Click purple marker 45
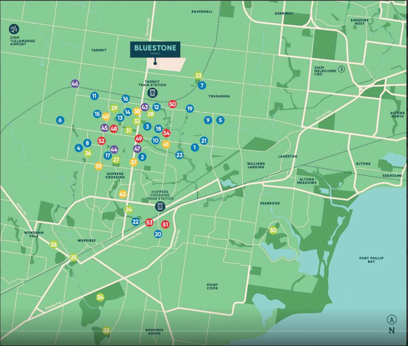 pyautogui.click(x=105, y=128)
